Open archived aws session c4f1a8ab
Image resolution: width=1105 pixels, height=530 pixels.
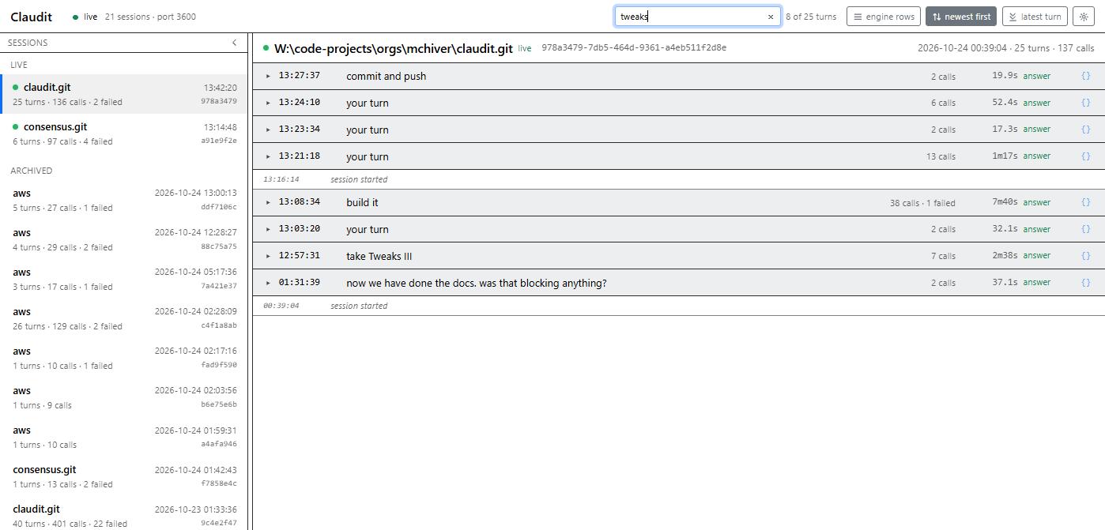124,318
